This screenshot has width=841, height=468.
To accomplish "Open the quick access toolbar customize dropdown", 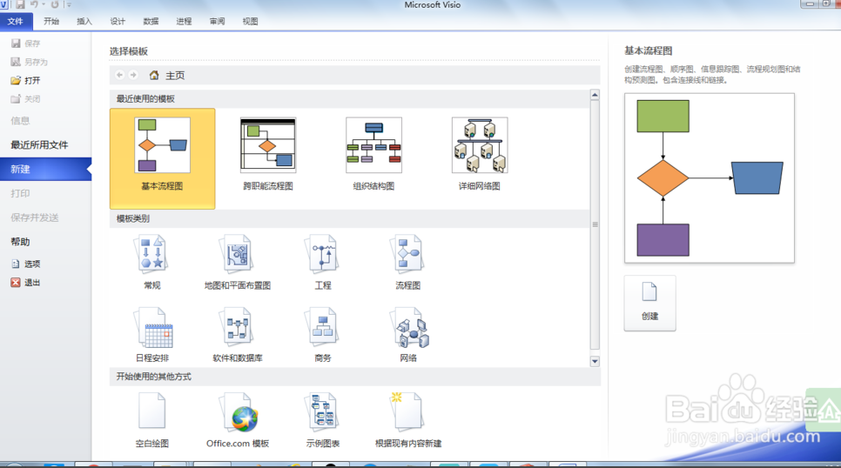I will pyautogui.click(x=69, y=5).
